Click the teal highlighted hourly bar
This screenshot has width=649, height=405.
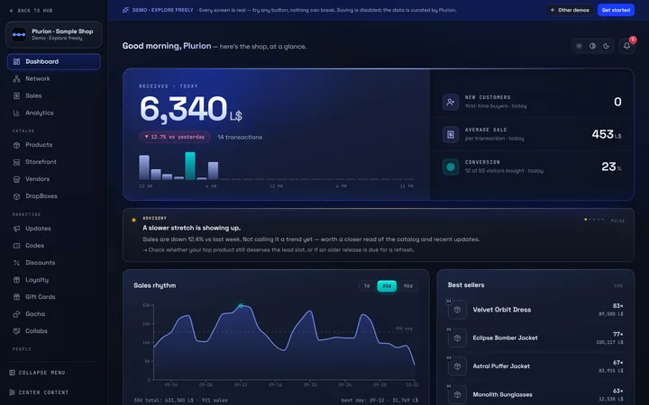click(x=190, y=166)
